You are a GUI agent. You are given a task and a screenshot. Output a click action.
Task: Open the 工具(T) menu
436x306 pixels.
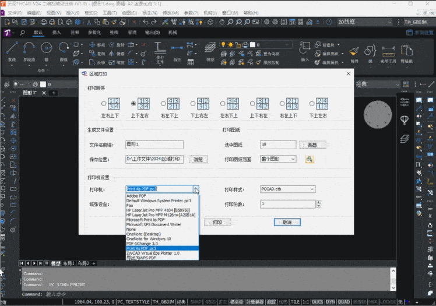[110, 13]
